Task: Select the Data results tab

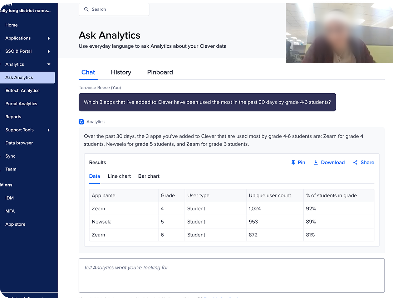Action: [94, 176]
